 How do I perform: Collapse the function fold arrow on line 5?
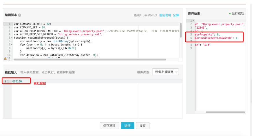(12, 38)
